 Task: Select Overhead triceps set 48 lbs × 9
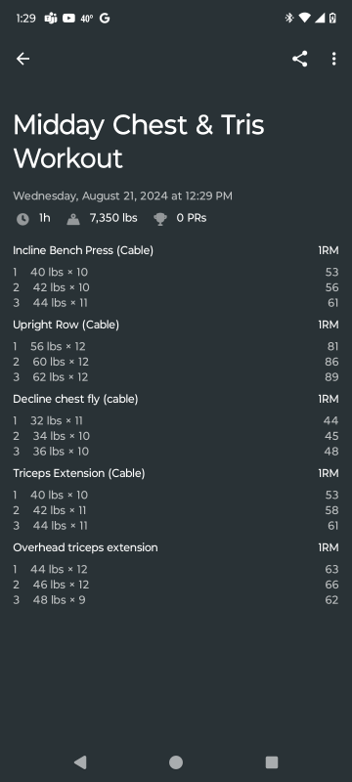175,600
